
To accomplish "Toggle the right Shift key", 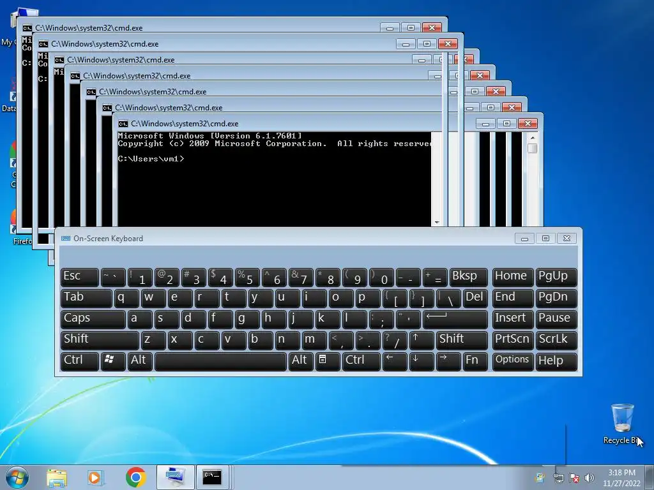I will (462, 339).
